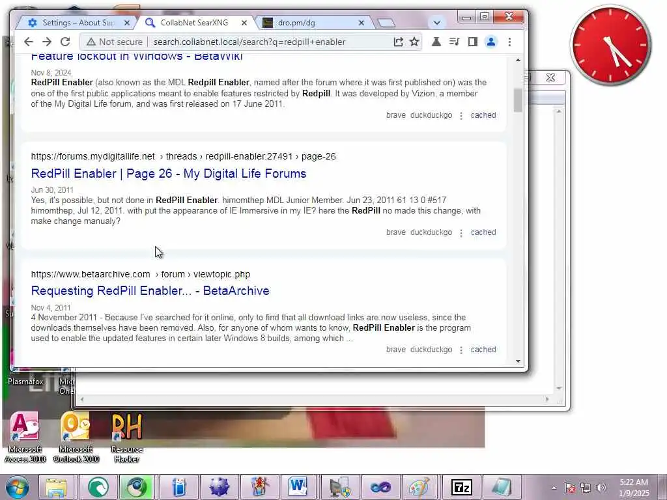Open the Windows Start orb

tap(17, 487)
